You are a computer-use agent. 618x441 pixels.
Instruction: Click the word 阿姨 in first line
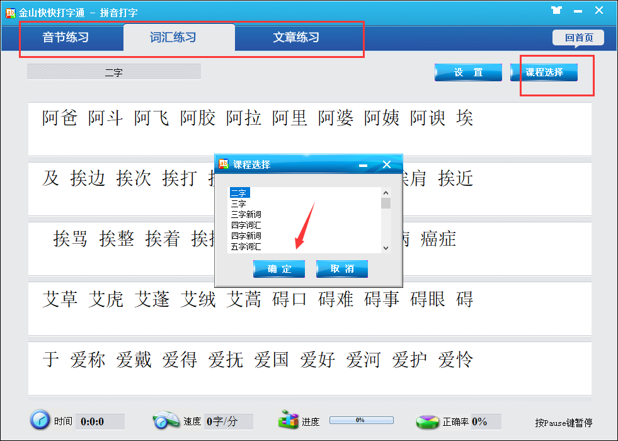click(x=382, y=118)
